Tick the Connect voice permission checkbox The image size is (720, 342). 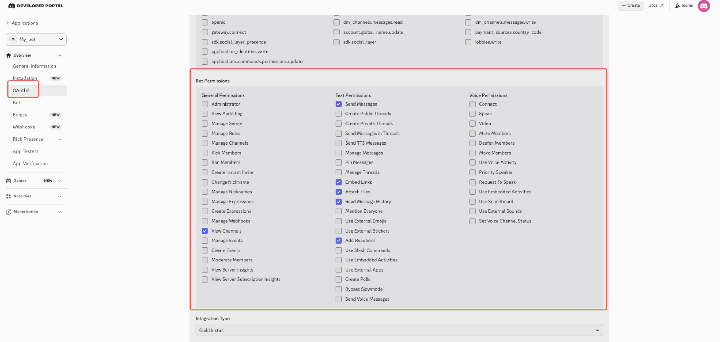click(x=472, y=104)
